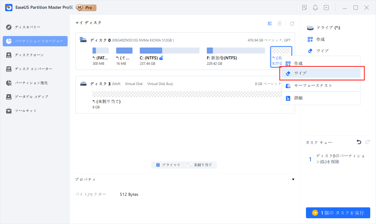The width and height of the screenshot is (376, 224).
Task: Execute the pending task with 1個のタスクを実行
Action: 338,213
